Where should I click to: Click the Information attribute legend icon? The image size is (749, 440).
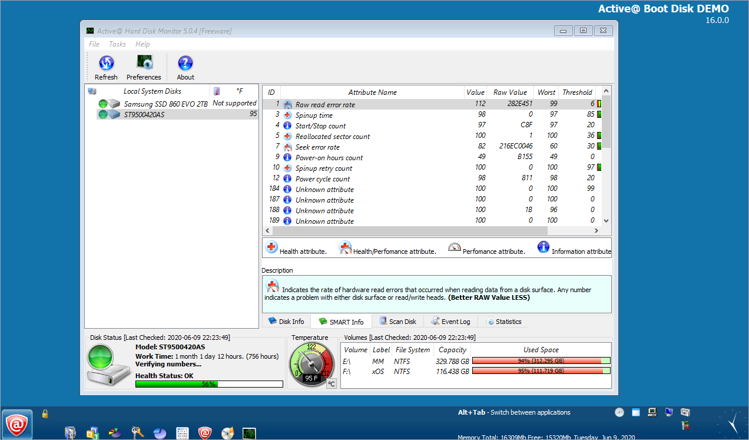click(x=543, y=247)
